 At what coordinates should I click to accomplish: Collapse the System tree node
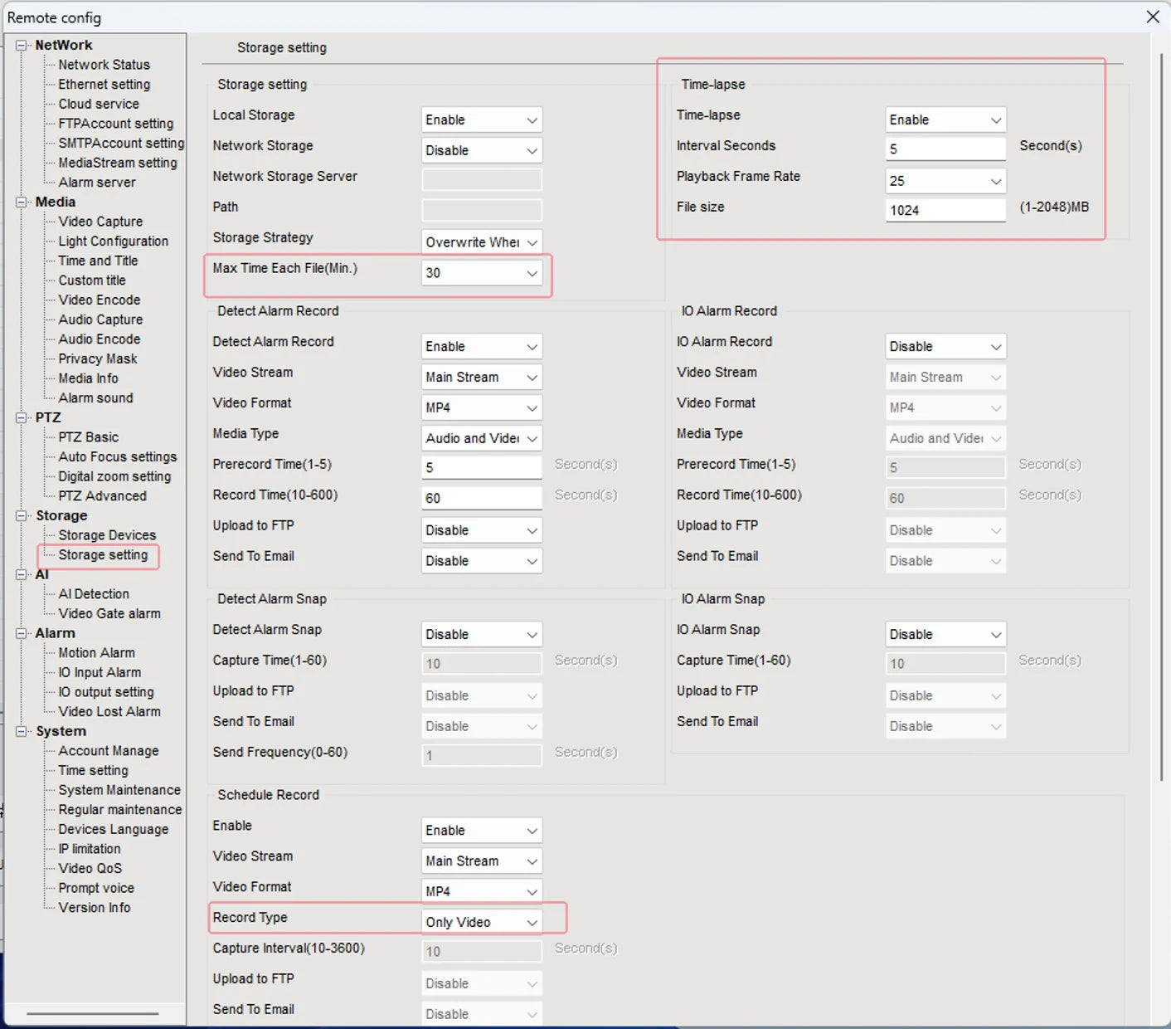point(22,732)
